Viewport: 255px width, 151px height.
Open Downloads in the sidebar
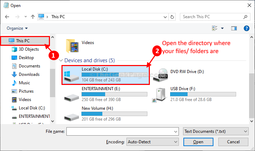(x=29, y=74)
